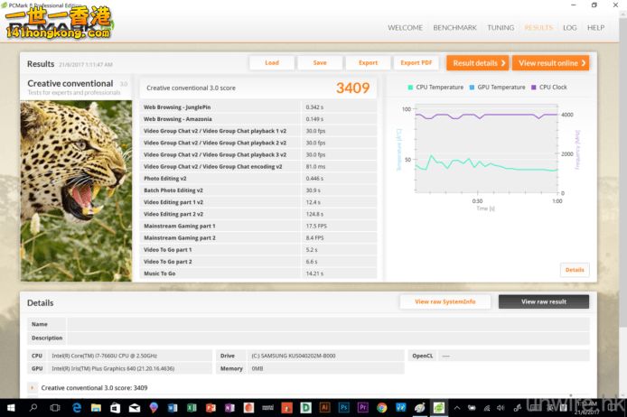The width and height of the screenshot is (627, 417).
Task: Open File Explorer from taskbar
Action: tap(96, 407)
